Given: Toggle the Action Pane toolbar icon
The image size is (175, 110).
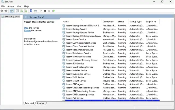Looking at the screenshot, I should pos(35,11).
